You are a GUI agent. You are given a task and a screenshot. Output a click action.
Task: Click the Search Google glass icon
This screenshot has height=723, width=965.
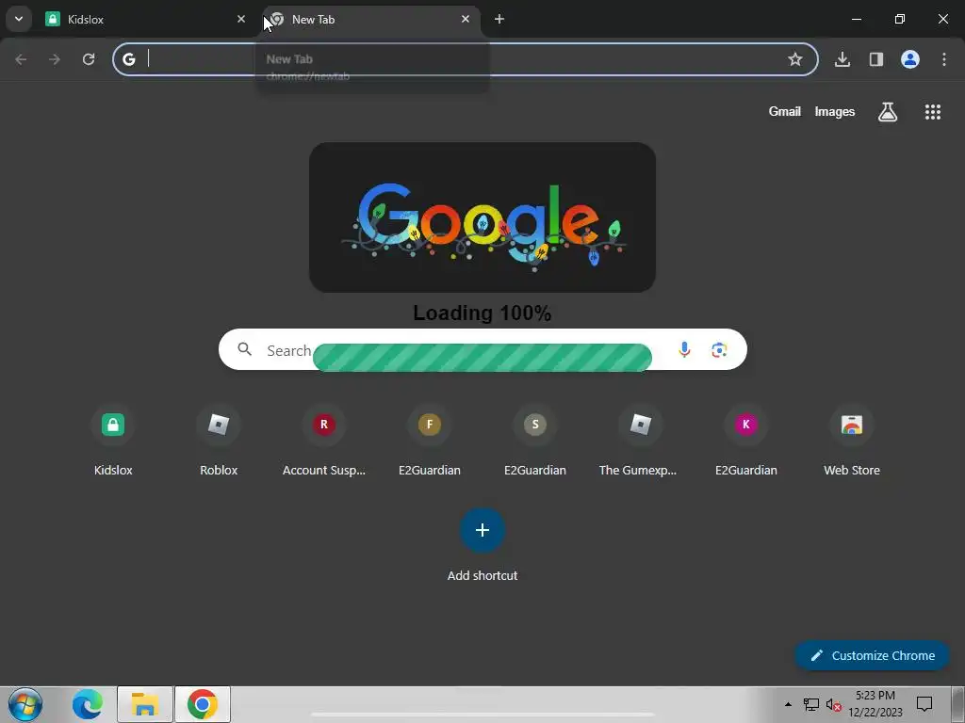coord(245,349)
